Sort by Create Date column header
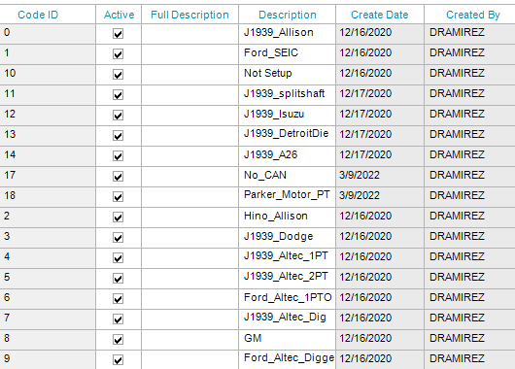The width and height of the screenshot is (515, 369). [380, 15]
